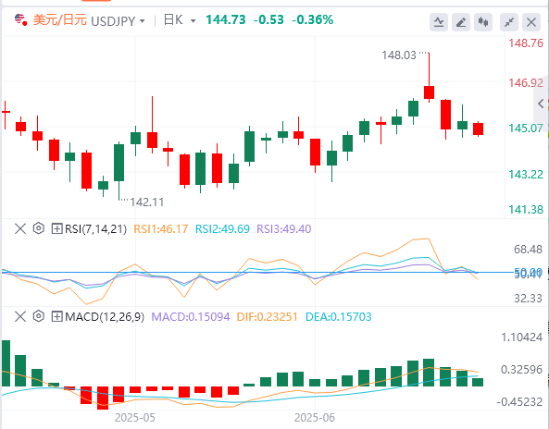Screen dimensions: 549x429
Task: Open MACD indicator settings gear
Action: click(39, 317)
